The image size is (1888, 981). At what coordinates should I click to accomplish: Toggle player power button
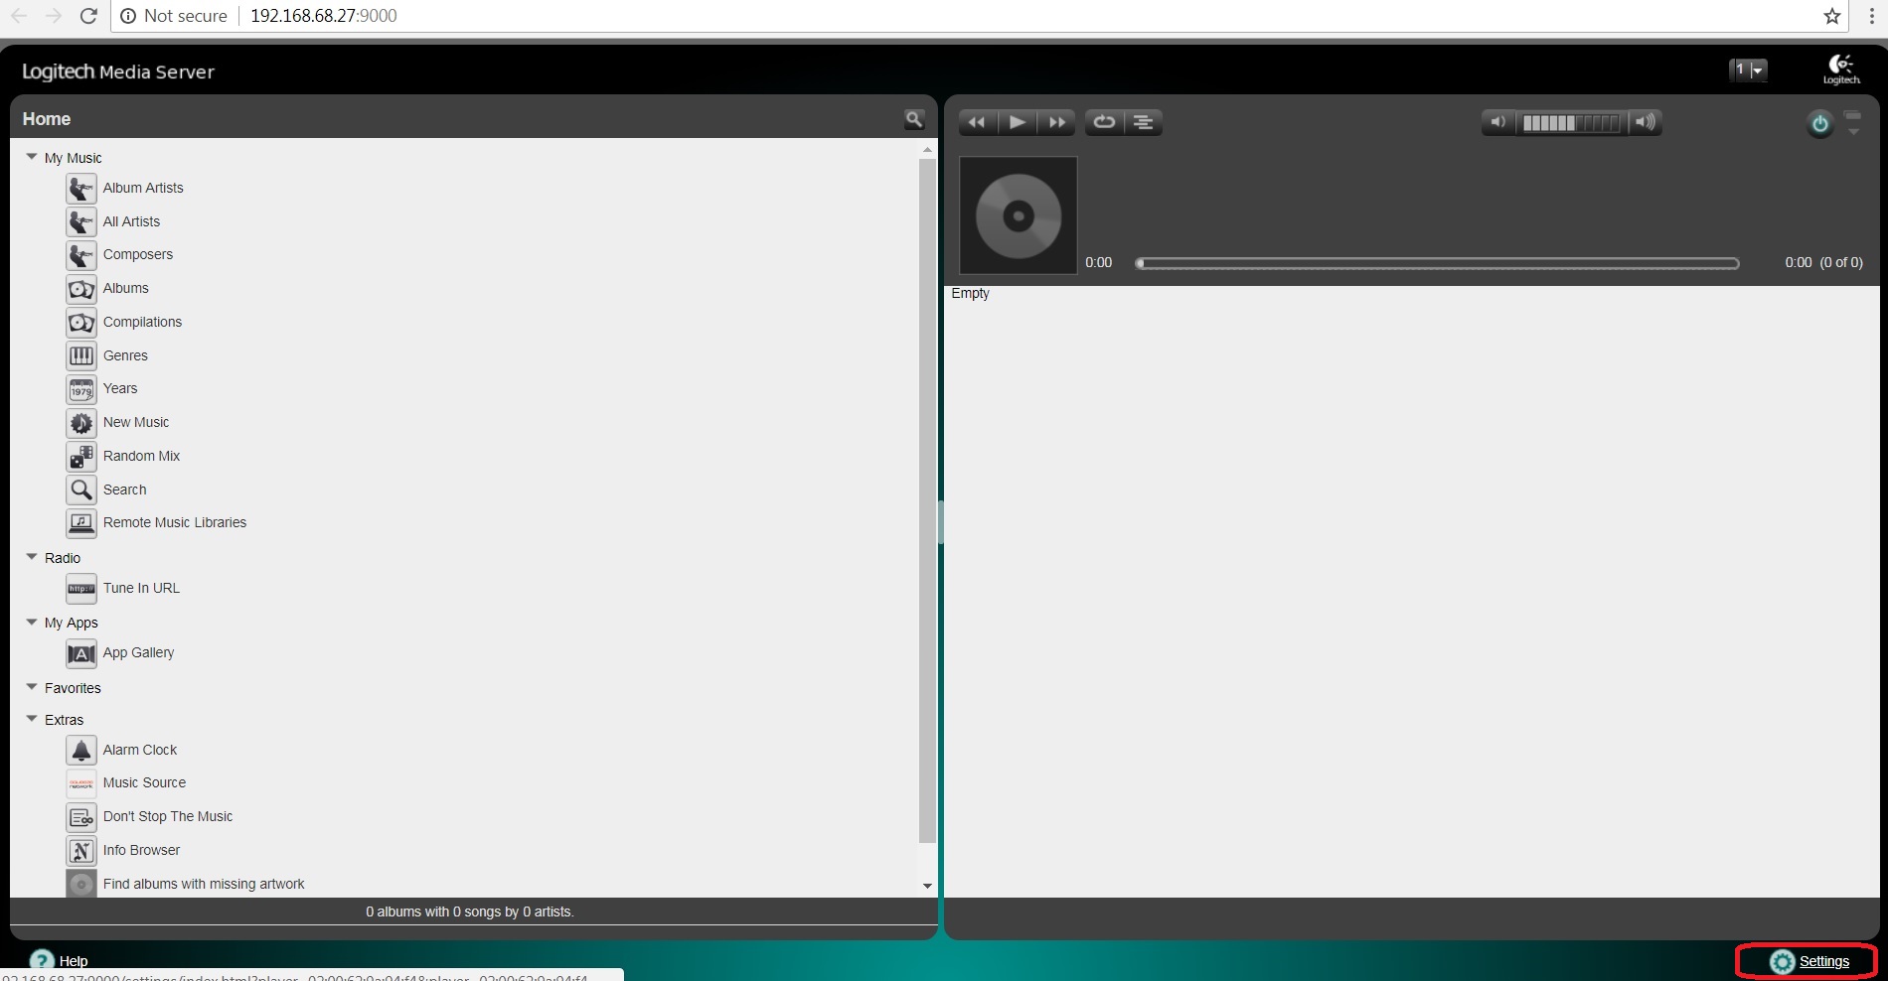click(1819, 124)
